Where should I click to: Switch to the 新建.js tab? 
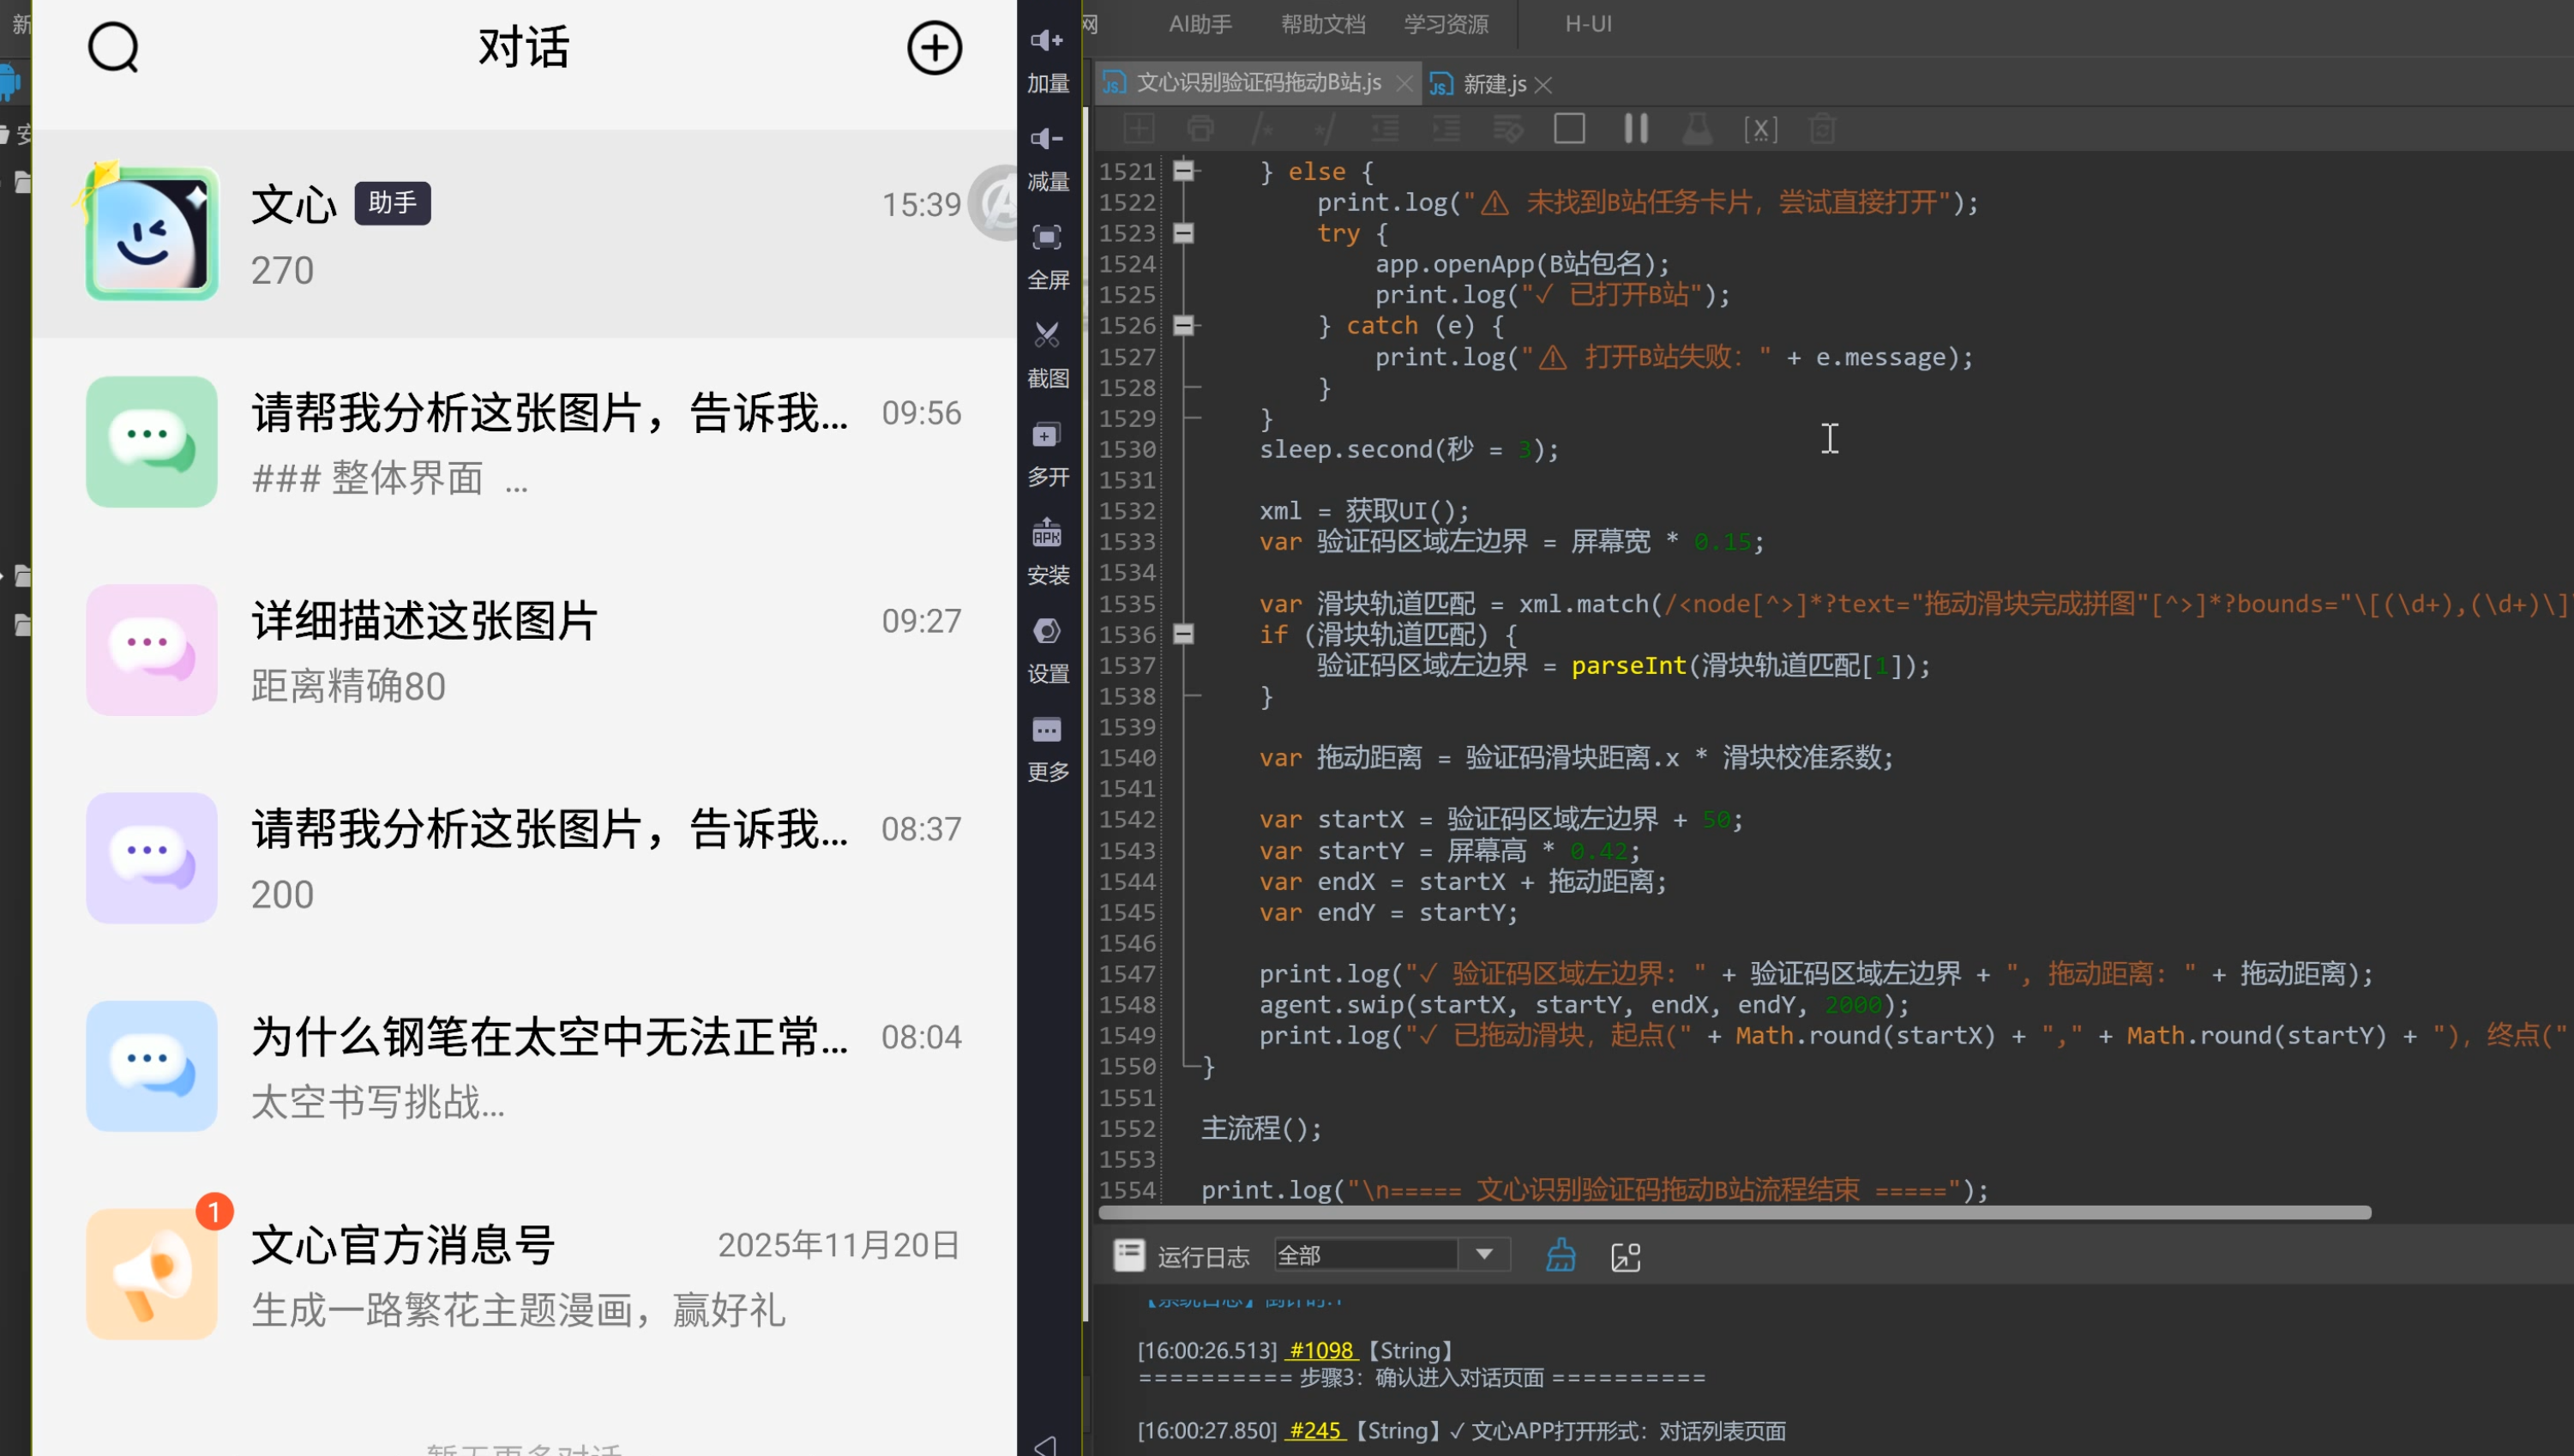click(x=1494, y=84)
